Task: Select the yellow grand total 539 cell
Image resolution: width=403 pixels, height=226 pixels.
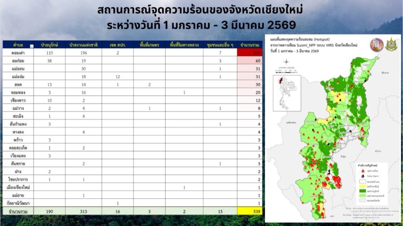Action: (250, 211)
